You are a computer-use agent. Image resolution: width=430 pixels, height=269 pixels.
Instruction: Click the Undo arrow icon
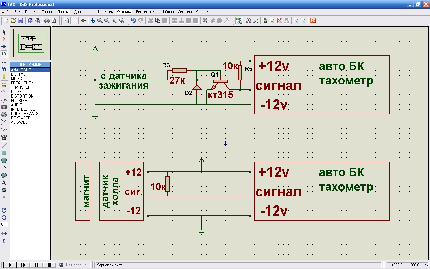[133, 21]
